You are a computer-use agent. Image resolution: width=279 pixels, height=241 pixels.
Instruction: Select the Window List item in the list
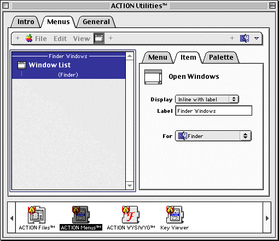pos(68,65)
